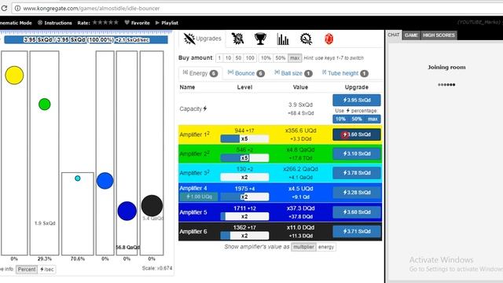
Task: Rate the game with five stars
Action: [x=116, y=23]
